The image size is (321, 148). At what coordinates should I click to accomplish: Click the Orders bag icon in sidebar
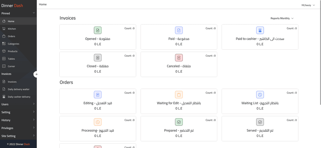click(x=4, y=36)
